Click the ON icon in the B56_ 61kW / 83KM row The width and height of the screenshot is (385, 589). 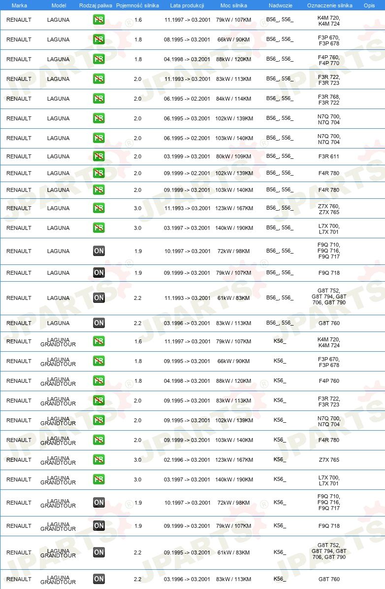coord(99,298)
